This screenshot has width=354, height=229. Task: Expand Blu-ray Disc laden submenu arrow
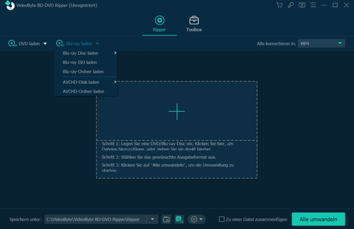tap(115, 53)
